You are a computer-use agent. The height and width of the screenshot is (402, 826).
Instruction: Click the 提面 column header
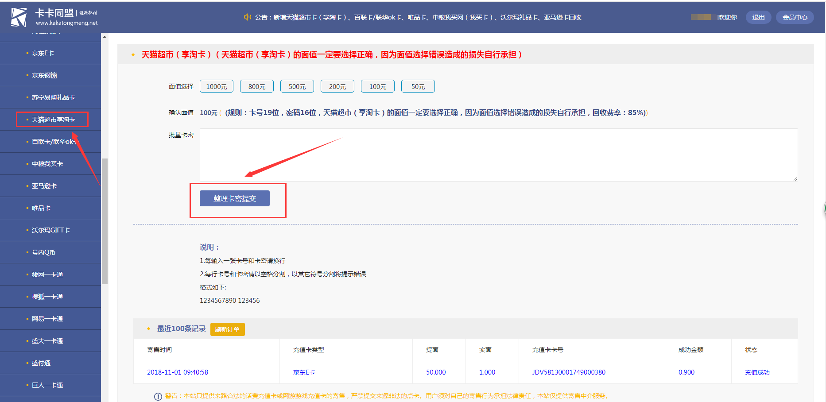[432, 350]
